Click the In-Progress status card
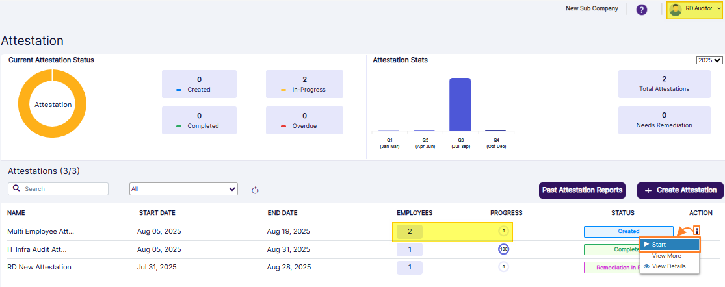Image resolution: width=725 pixels, height=287 pixels. (x=304, y=84)
